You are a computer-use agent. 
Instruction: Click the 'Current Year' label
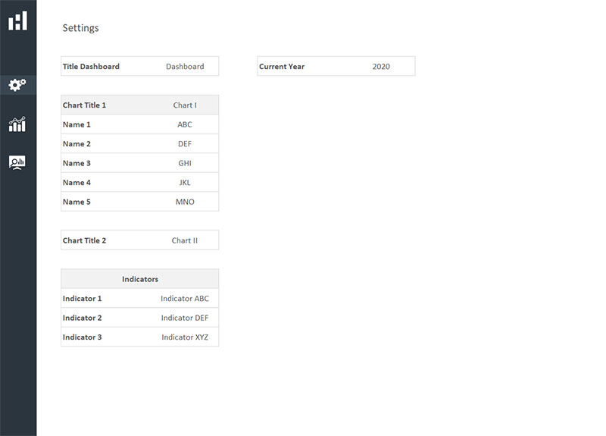tap(282, 67)
